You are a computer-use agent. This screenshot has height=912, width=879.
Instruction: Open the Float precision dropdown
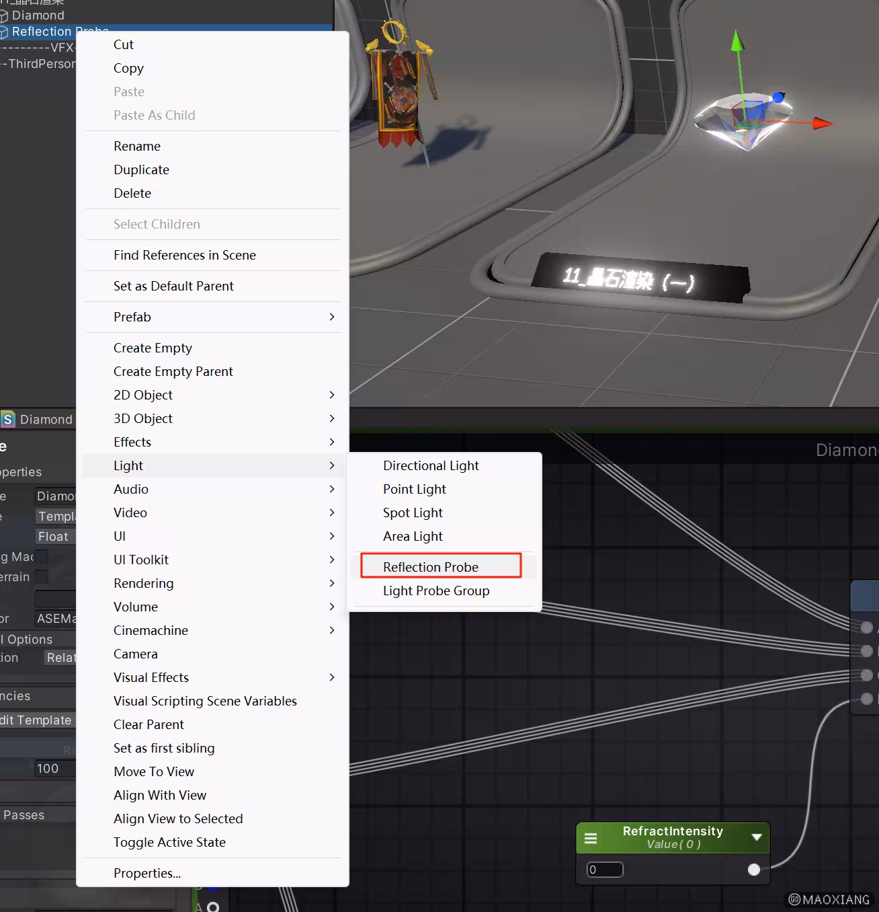[55, 537]
